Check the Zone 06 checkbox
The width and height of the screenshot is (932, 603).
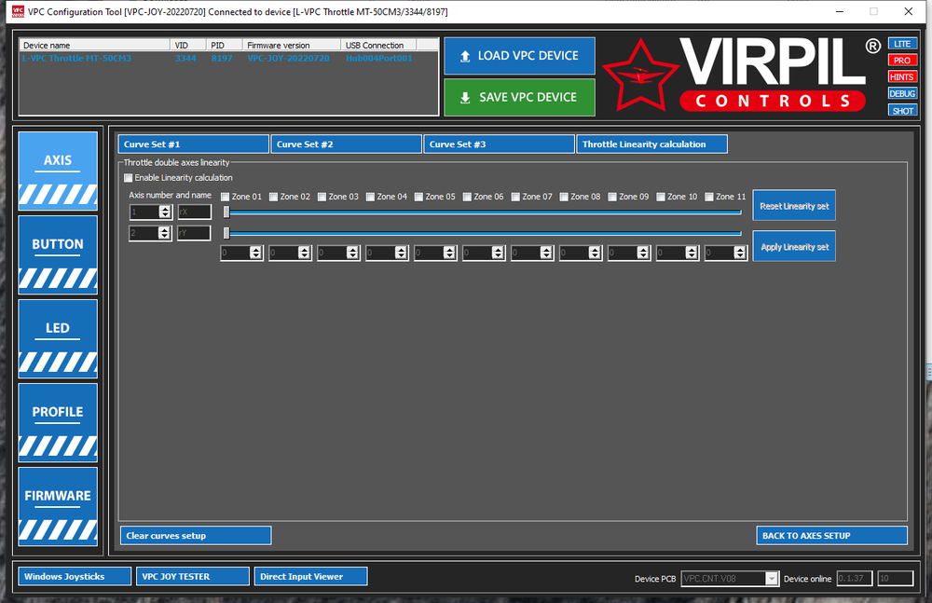467,197
